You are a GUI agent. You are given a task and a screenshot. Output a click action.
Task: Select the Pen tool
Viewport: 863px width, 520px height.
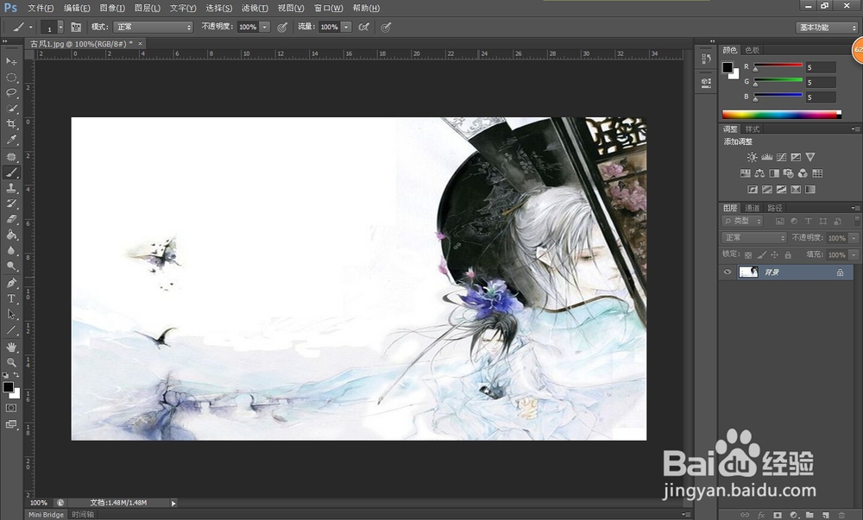pos(11,283)
